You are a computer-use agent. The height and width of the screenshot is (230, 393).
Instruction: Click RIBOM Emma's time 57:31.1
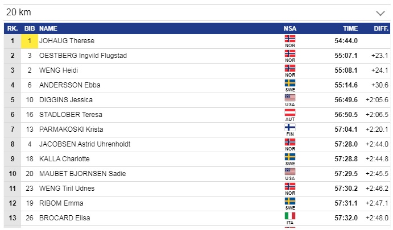(347, 203)
